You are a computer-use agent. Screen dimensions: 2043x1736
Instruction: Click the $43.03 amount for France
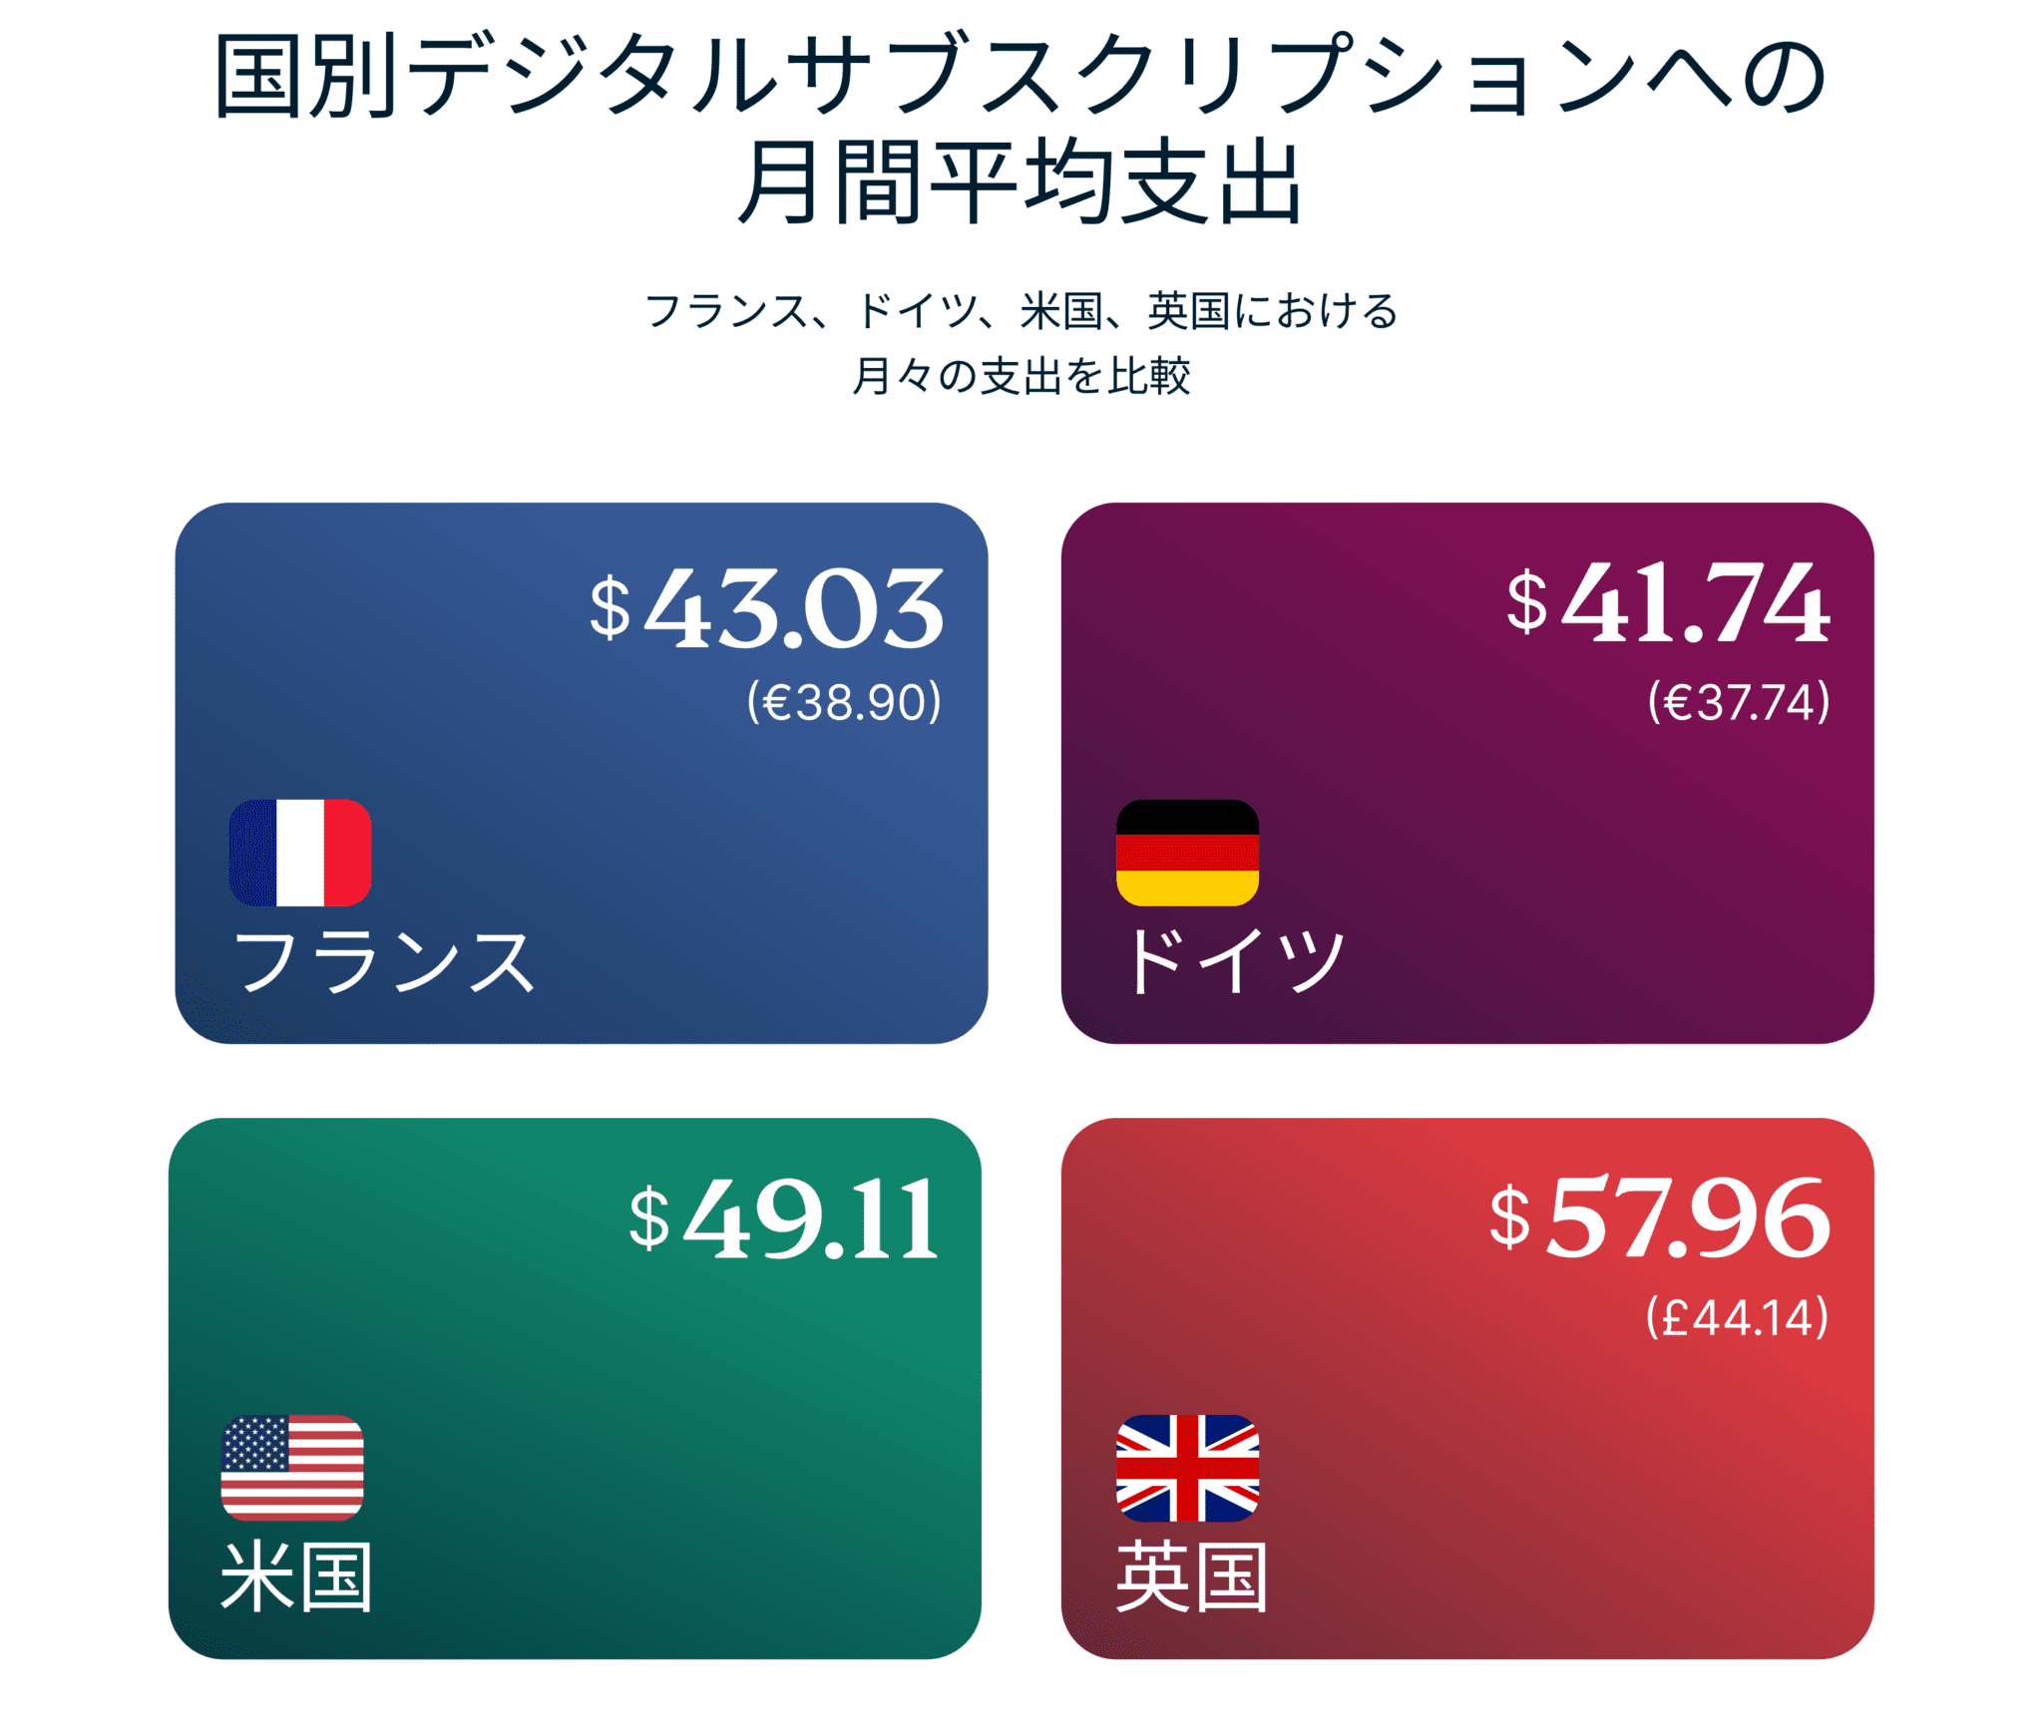point(766,607)
